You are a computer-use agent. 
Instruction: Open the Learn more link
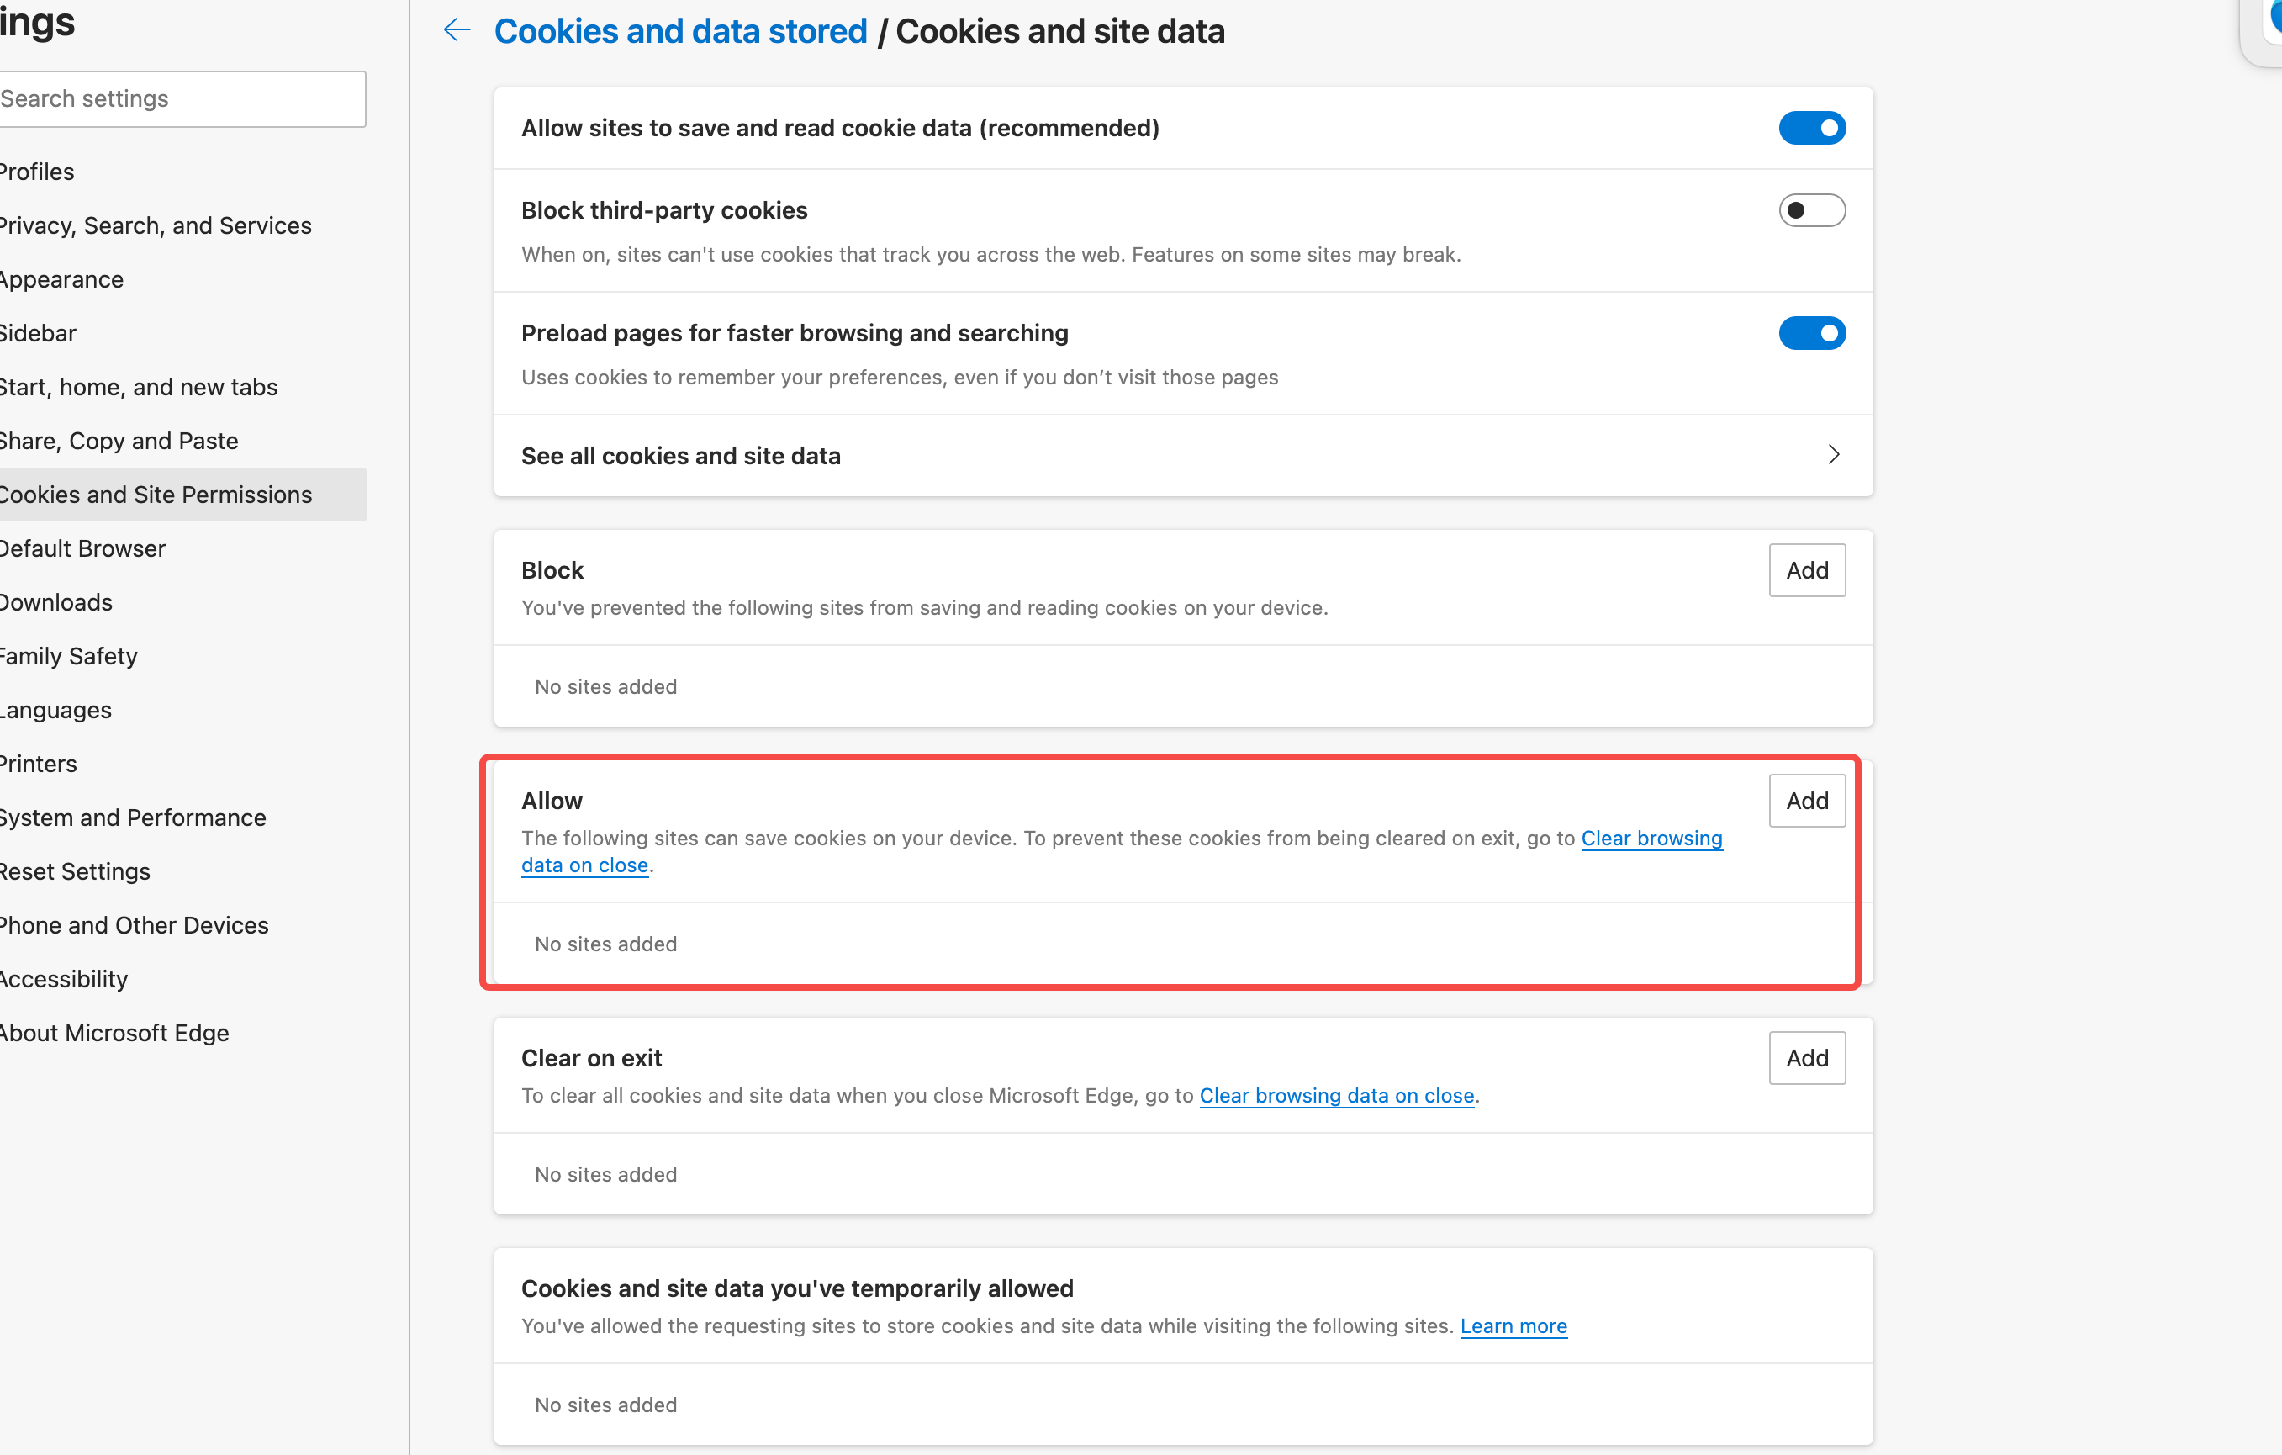(x=1513, y=1326)
